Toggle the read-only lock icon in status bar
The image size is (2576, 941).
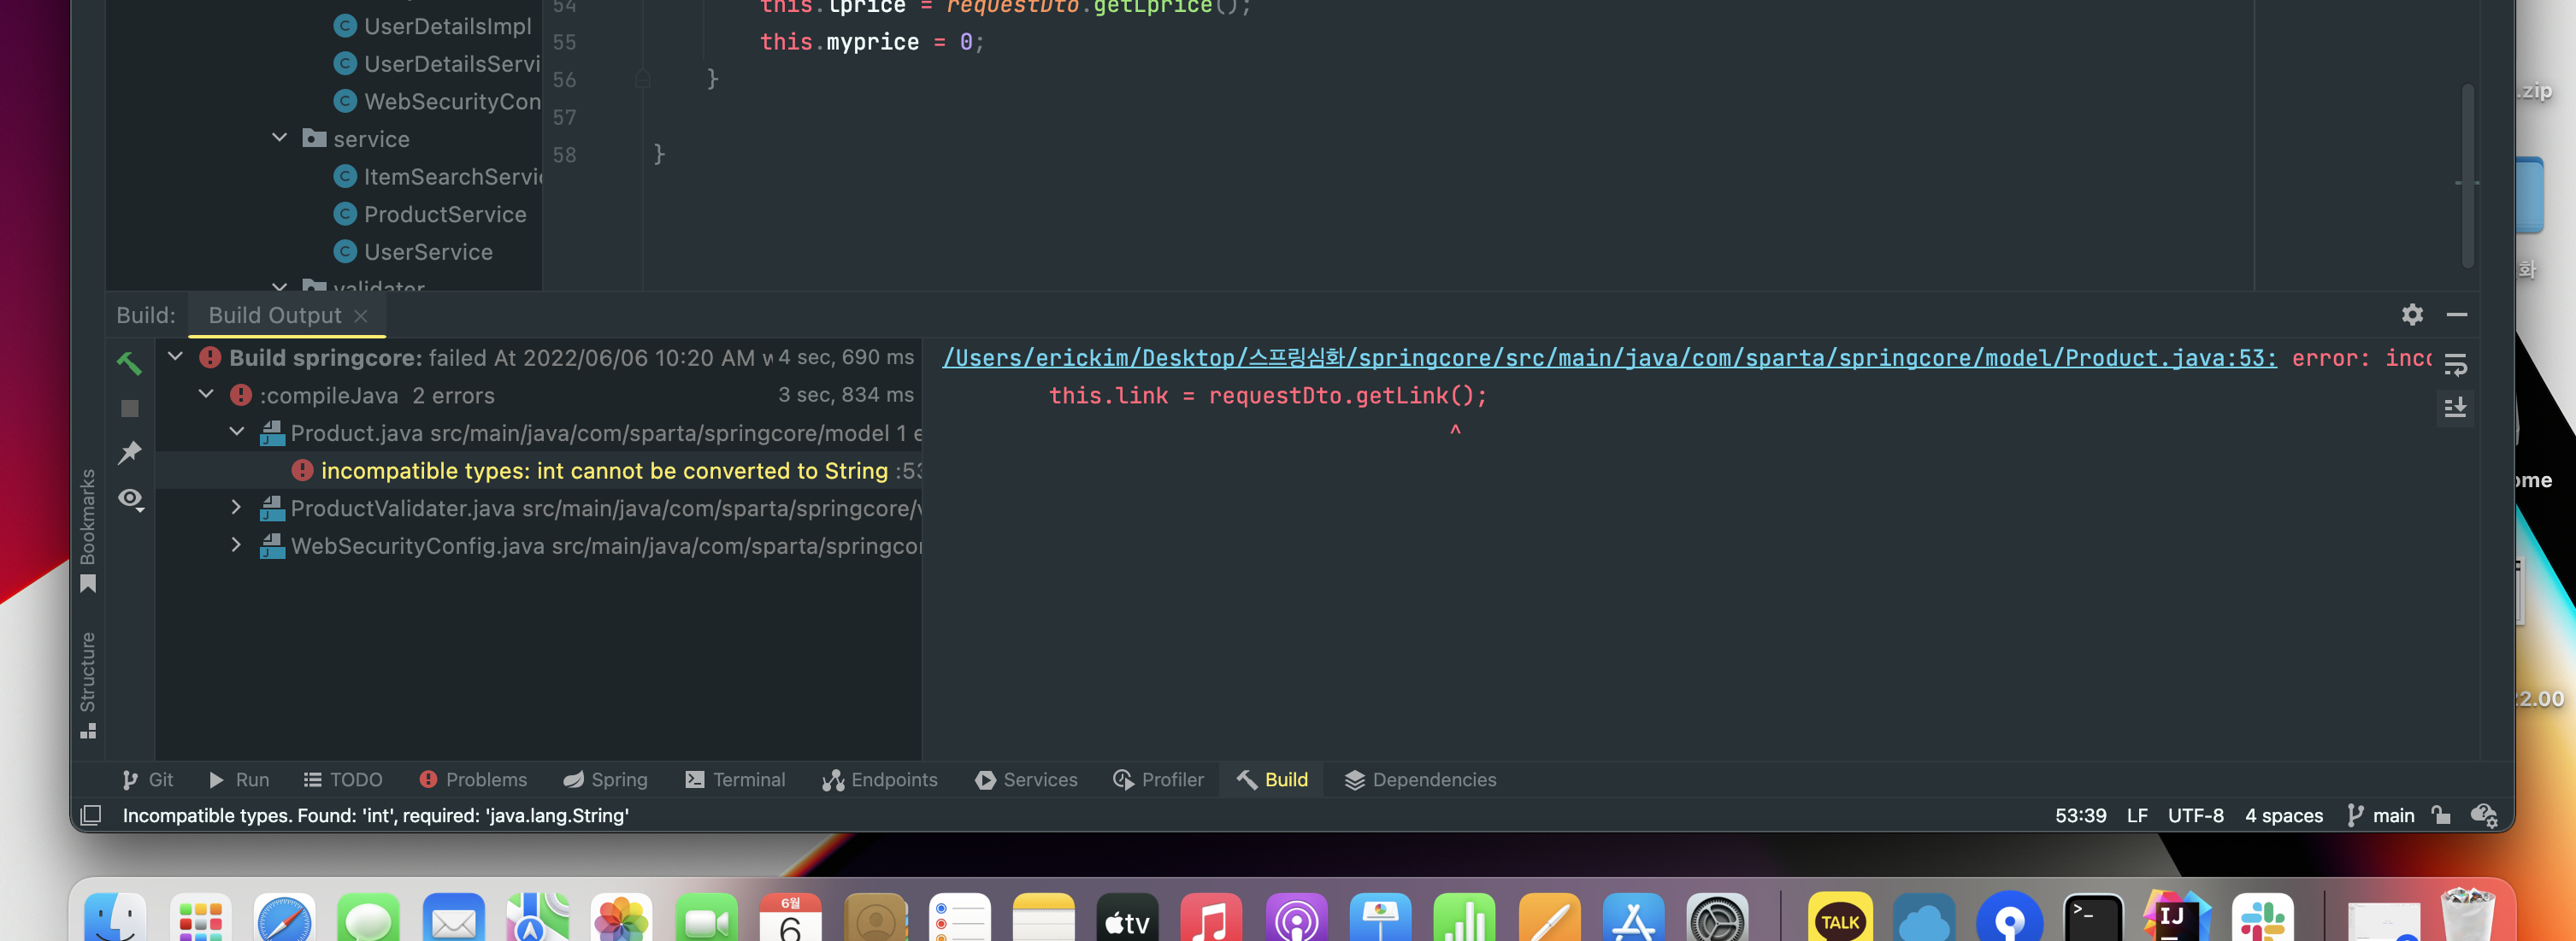2441,815
